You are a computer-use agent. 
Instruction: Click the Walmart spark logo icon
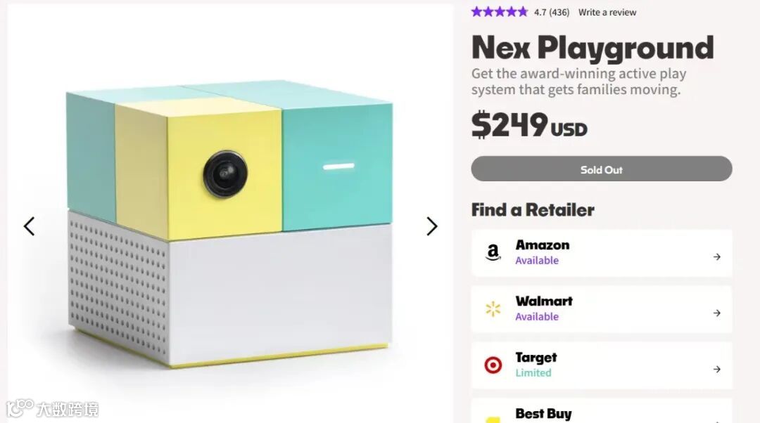pos(493,309)
